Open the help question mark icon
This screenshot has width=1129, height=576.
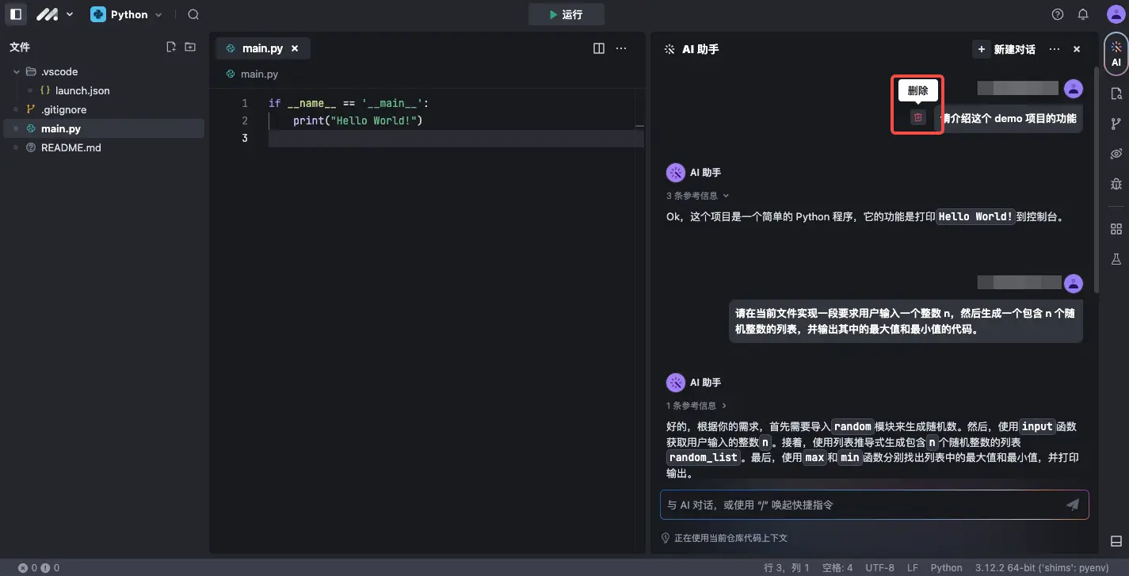pyautogui.click(x=1058, y=14)
